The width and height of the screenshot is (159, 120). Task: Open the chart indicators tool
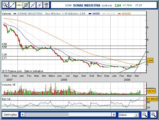[x=26, y=5]
